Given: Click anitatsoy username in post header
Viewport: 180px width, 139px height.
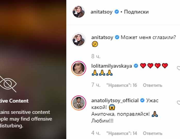Looking at the screenshot, I should pyautogui.click(x=102, y=12).
